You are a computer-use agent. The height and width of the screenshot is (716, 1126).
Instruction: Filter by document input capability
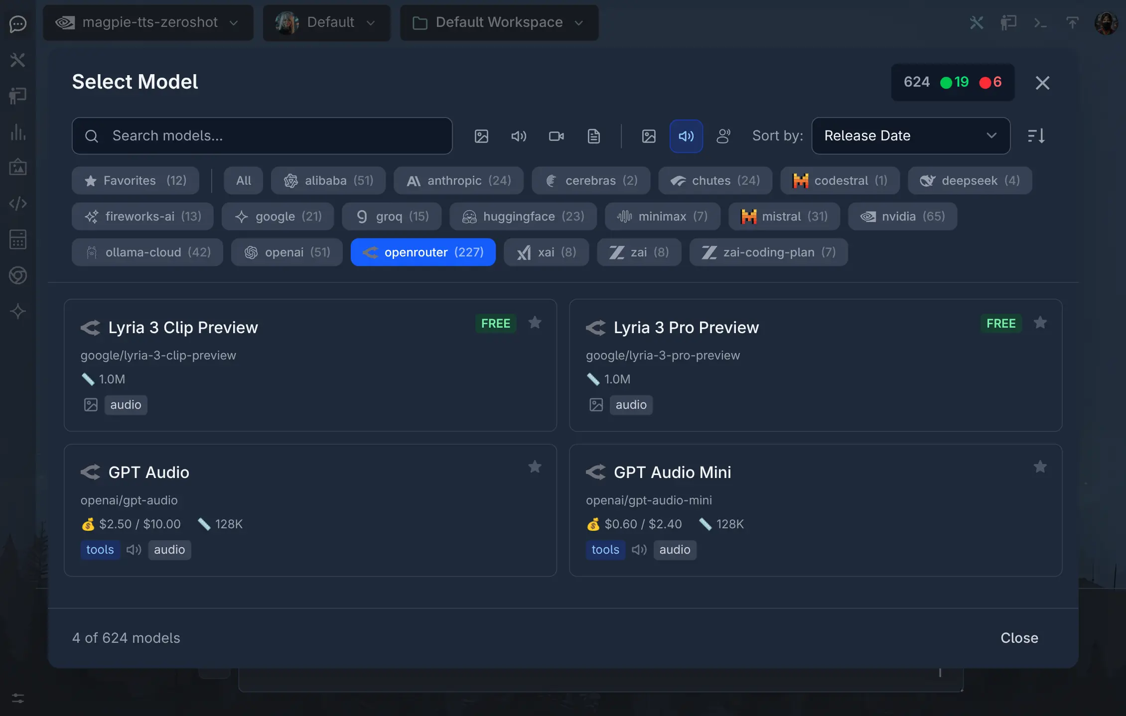pos(593,136)
